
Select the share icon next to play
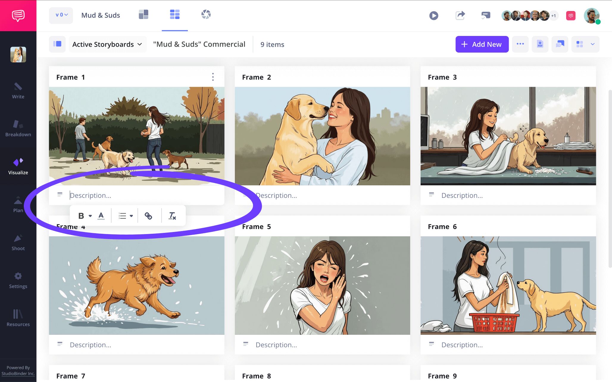pyautogui.click(x=460, y=15)
